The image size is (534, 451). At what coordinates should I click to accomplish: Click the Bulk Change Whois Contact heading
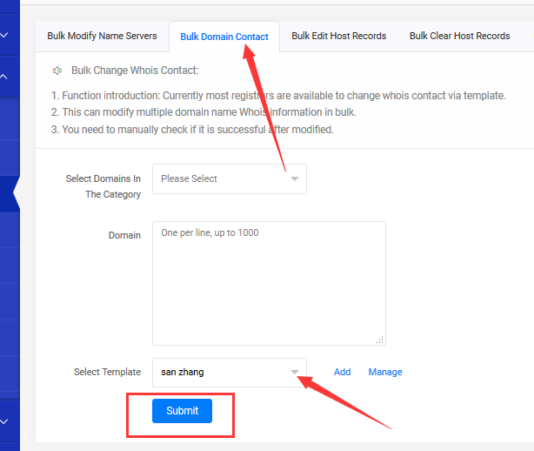pyautogui.click(x=135, y=71)
